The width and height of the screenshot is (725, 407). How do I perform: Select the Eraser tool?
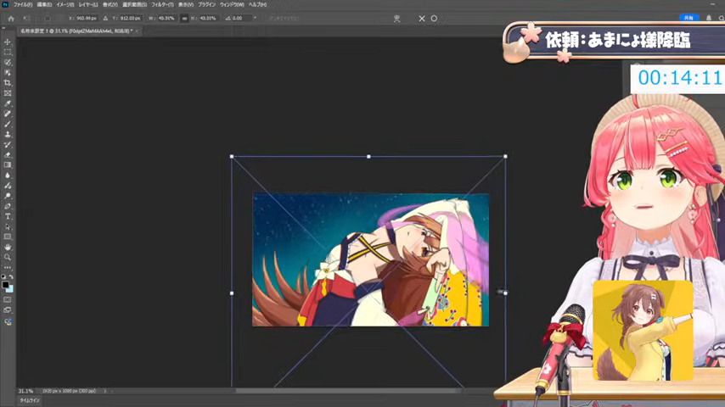pyautogui.click(x=8, y=155)
